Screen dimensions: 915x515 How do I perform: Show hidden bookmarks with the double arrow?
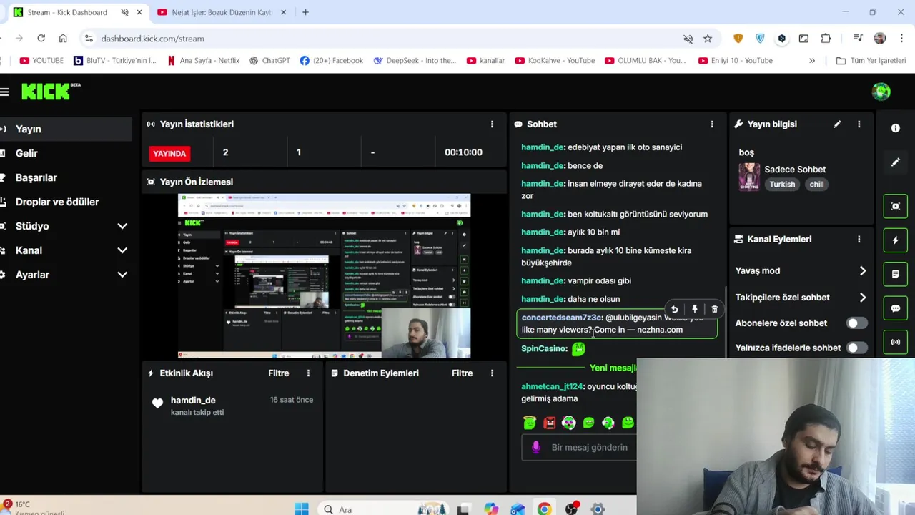[x=812, y=61]
